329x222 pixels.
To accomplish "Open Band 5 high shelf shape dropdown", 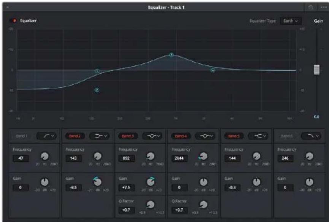I will click(258, 136).
